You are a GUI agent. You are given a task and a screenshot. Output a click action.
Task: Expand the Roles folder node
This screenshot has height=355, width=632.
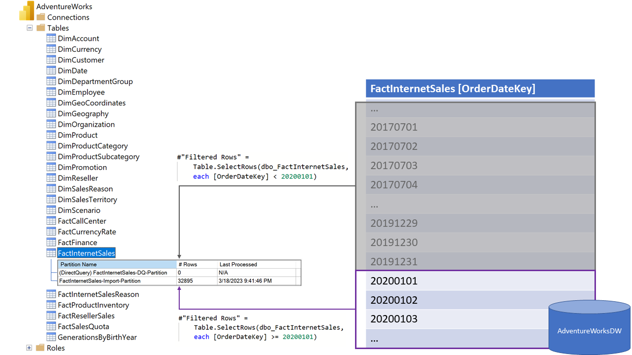pyautogui.click(x=29, y=348)
